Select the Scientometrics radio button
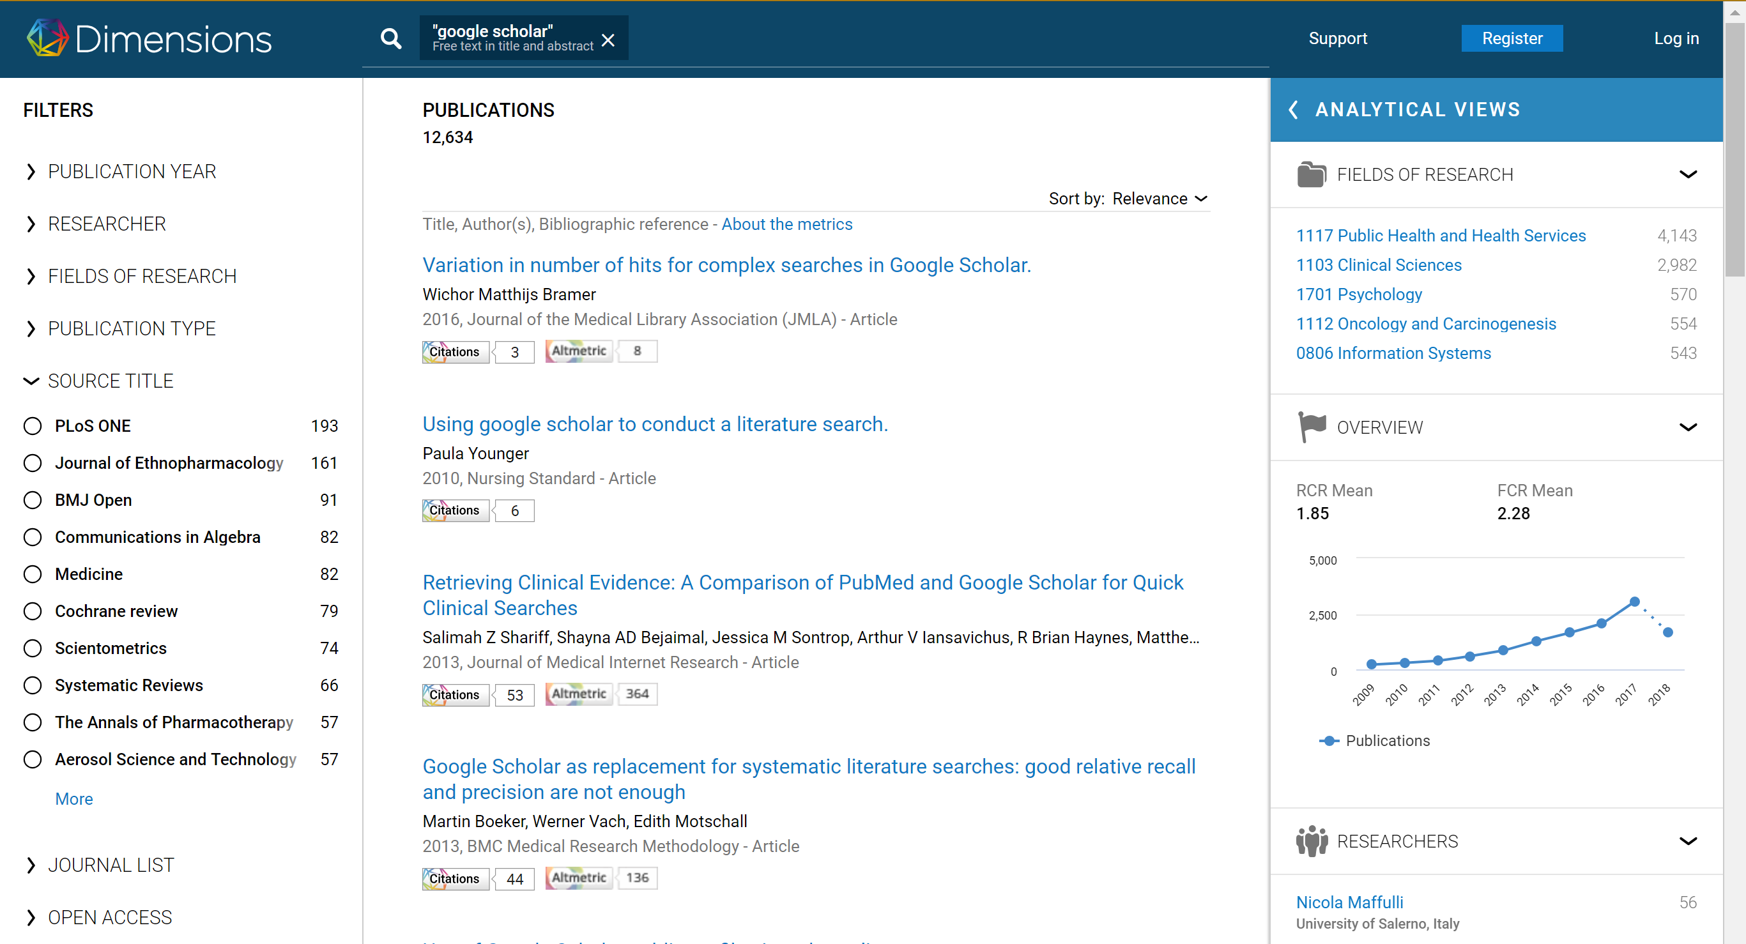1746x944 pixels. tap(33, 648)
